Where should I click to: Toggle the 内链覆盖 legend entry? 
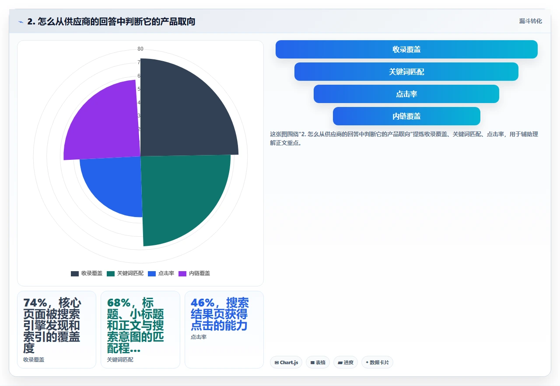(194, 273)
